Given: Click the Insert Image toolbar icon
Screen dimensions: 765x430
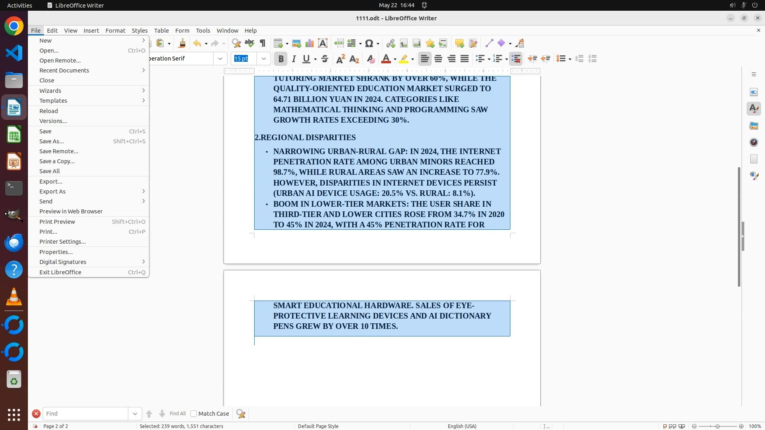Looking at the screenshot, I should tap(296, 43).
